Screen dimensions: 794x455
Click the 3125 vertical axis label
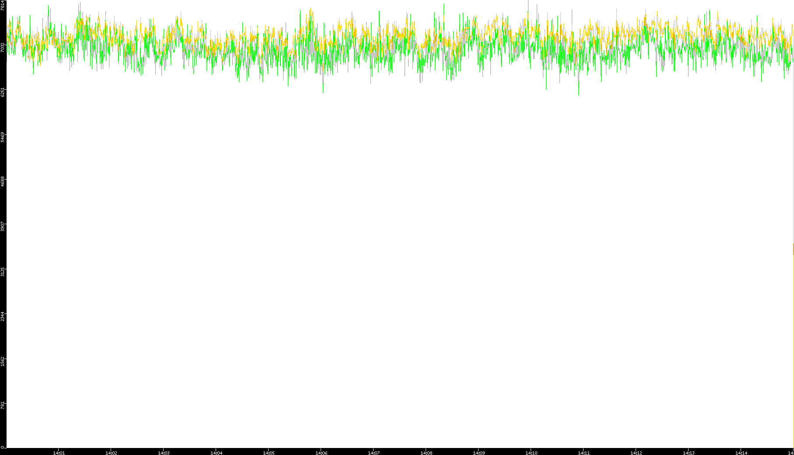3,272
